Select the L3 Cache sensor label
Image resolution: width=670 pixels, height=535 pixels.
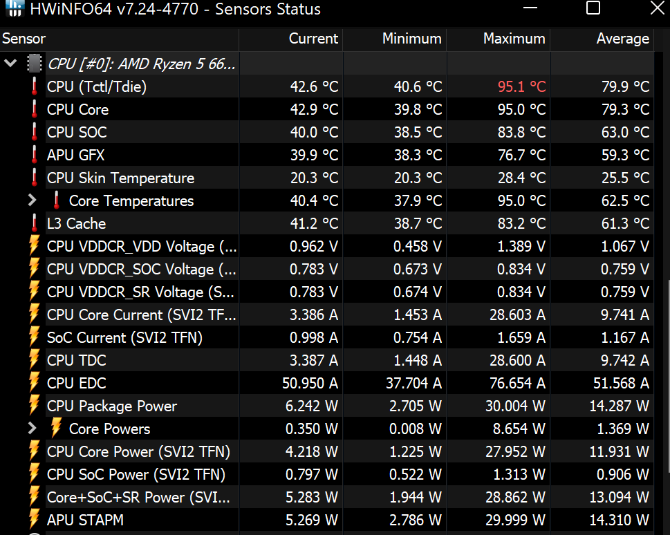click(x=77, y=223)
